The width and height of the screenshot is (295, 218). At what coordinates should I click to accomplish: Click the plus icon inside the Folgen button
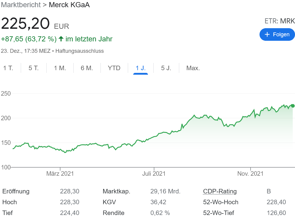pos(267,34)
